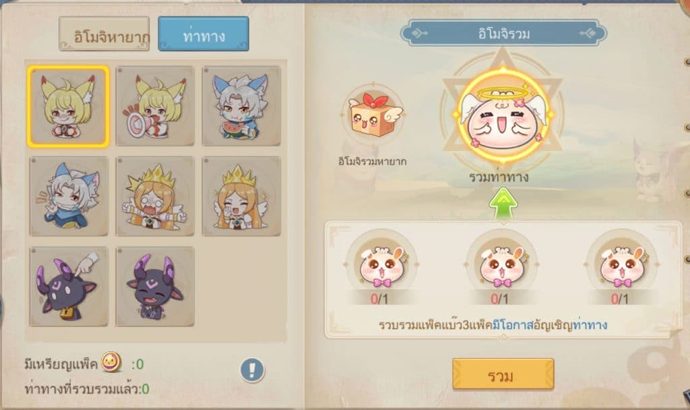Choose the shocked crowned angel girl emoji
The image size is (690, 410).
[x=155, y=196]
